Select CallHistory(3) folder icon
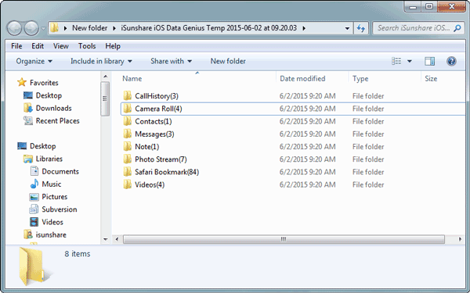The height and width of the screenshot is (293, 470). (128, 96)
